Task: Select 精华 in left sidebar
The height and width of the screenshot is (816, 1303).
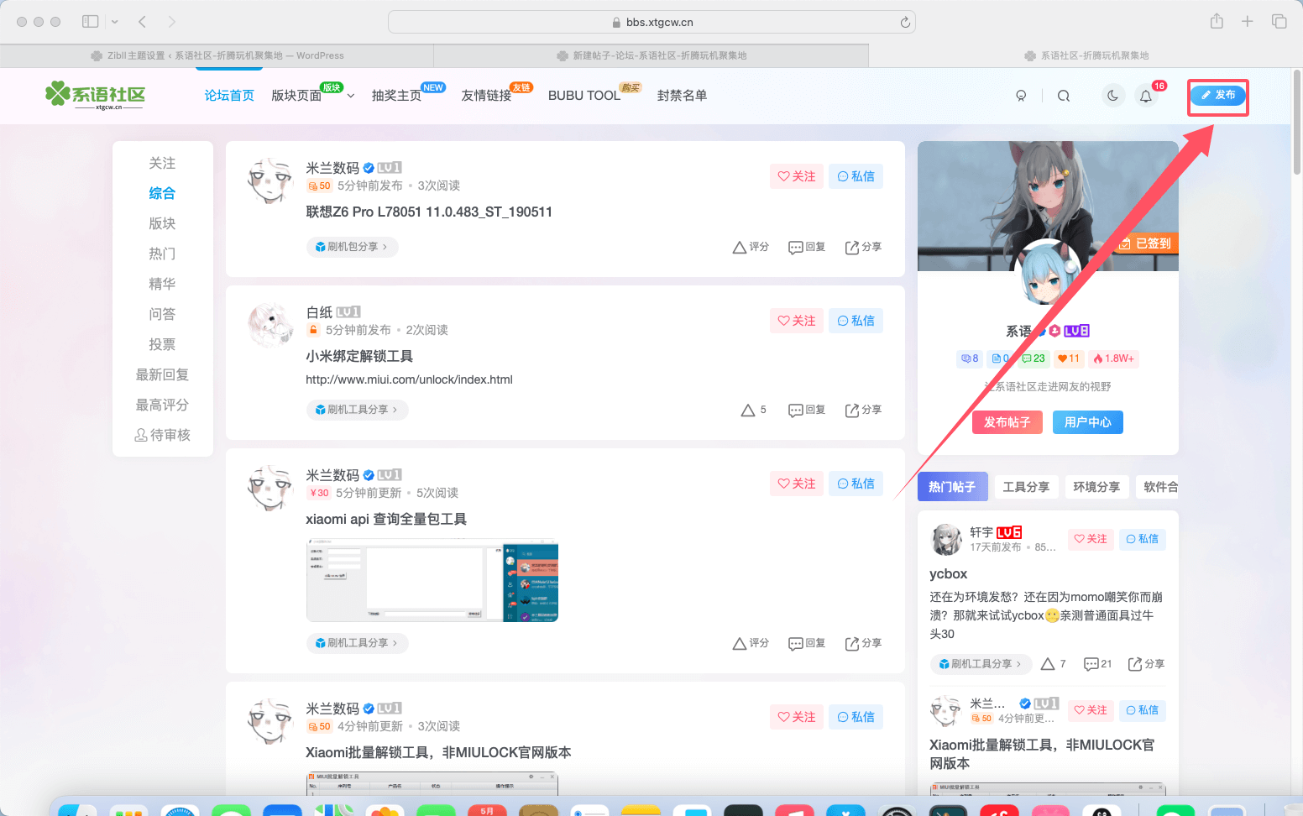Action: [x=162, y=284]
